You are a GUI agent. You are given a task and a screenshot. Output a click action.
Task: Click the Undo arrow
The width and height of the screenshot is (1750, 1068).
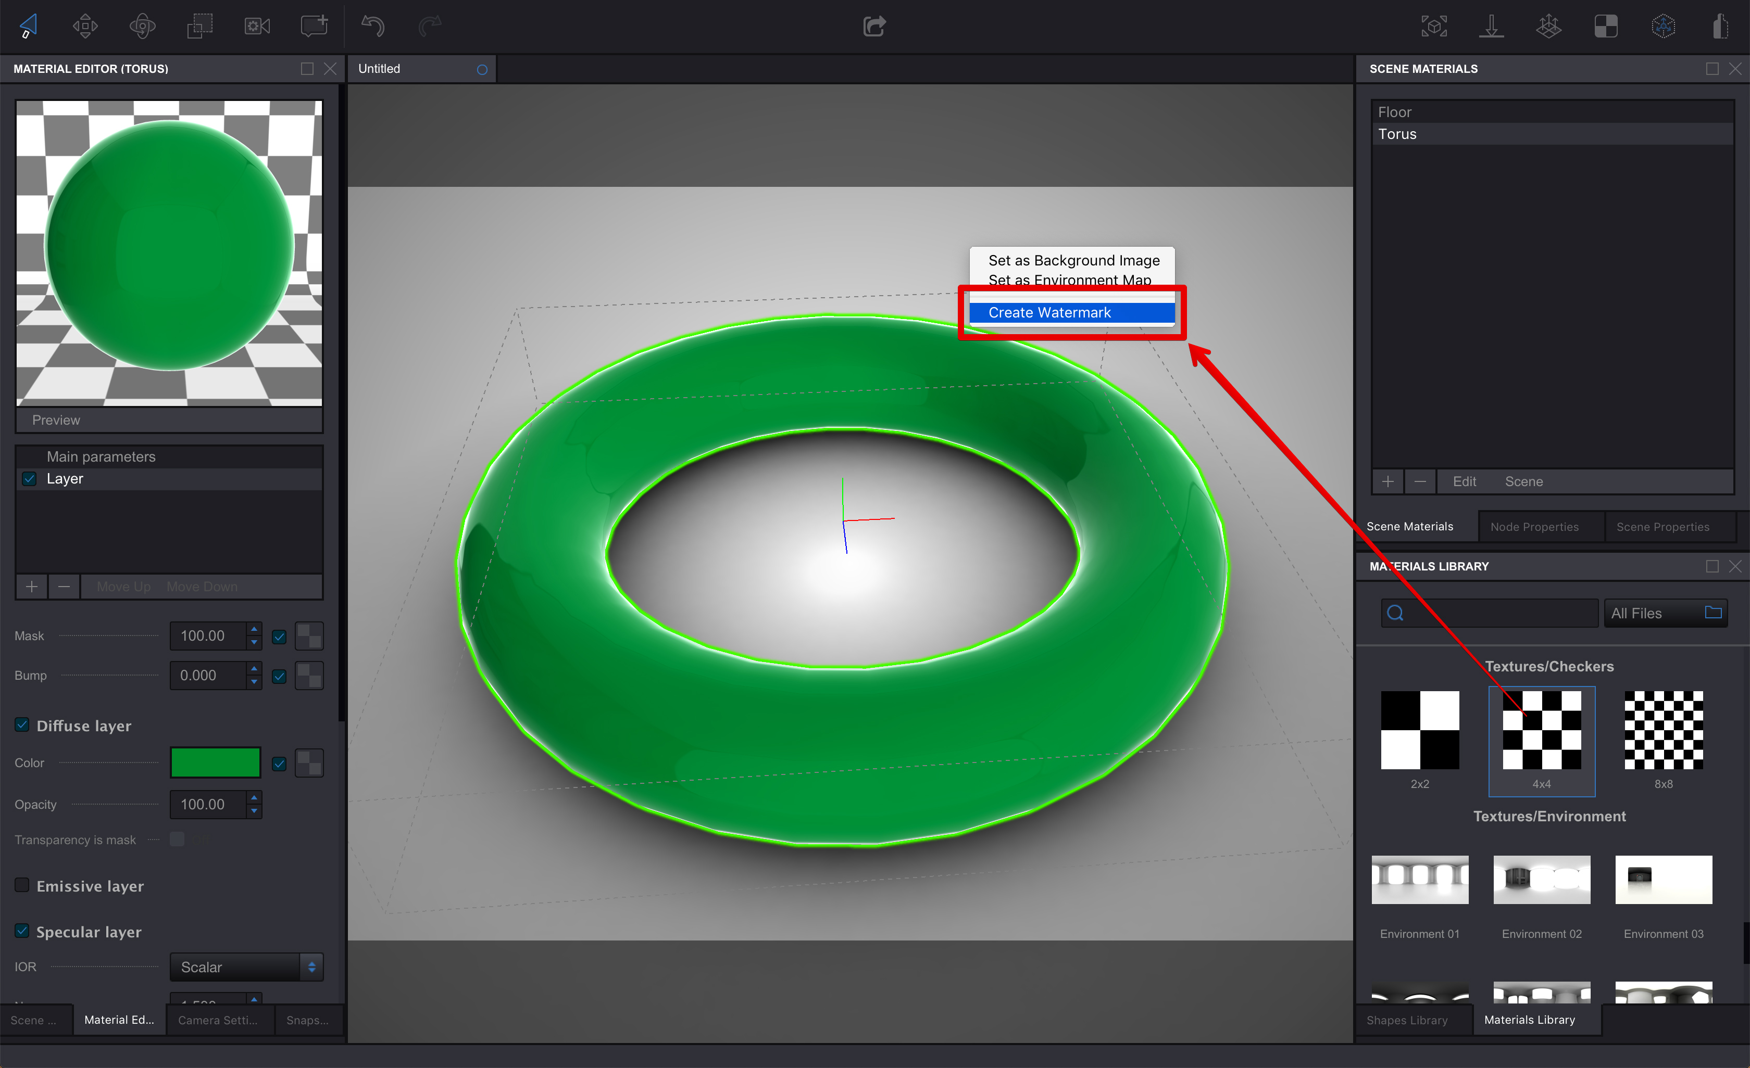[x=372, y=26]
